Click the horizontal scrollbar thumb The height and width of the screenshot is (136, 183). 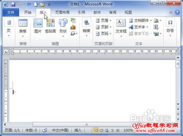pyautogui.click(x=86, y=124)
